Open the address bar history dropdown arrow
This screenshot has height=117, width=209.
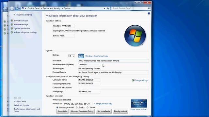(x=104, y=8)
